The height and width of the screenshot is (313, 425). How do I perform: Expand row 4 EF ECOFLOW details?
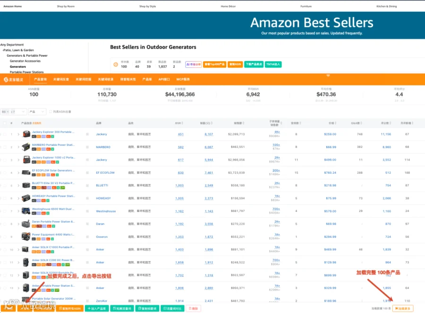(18, 173)
